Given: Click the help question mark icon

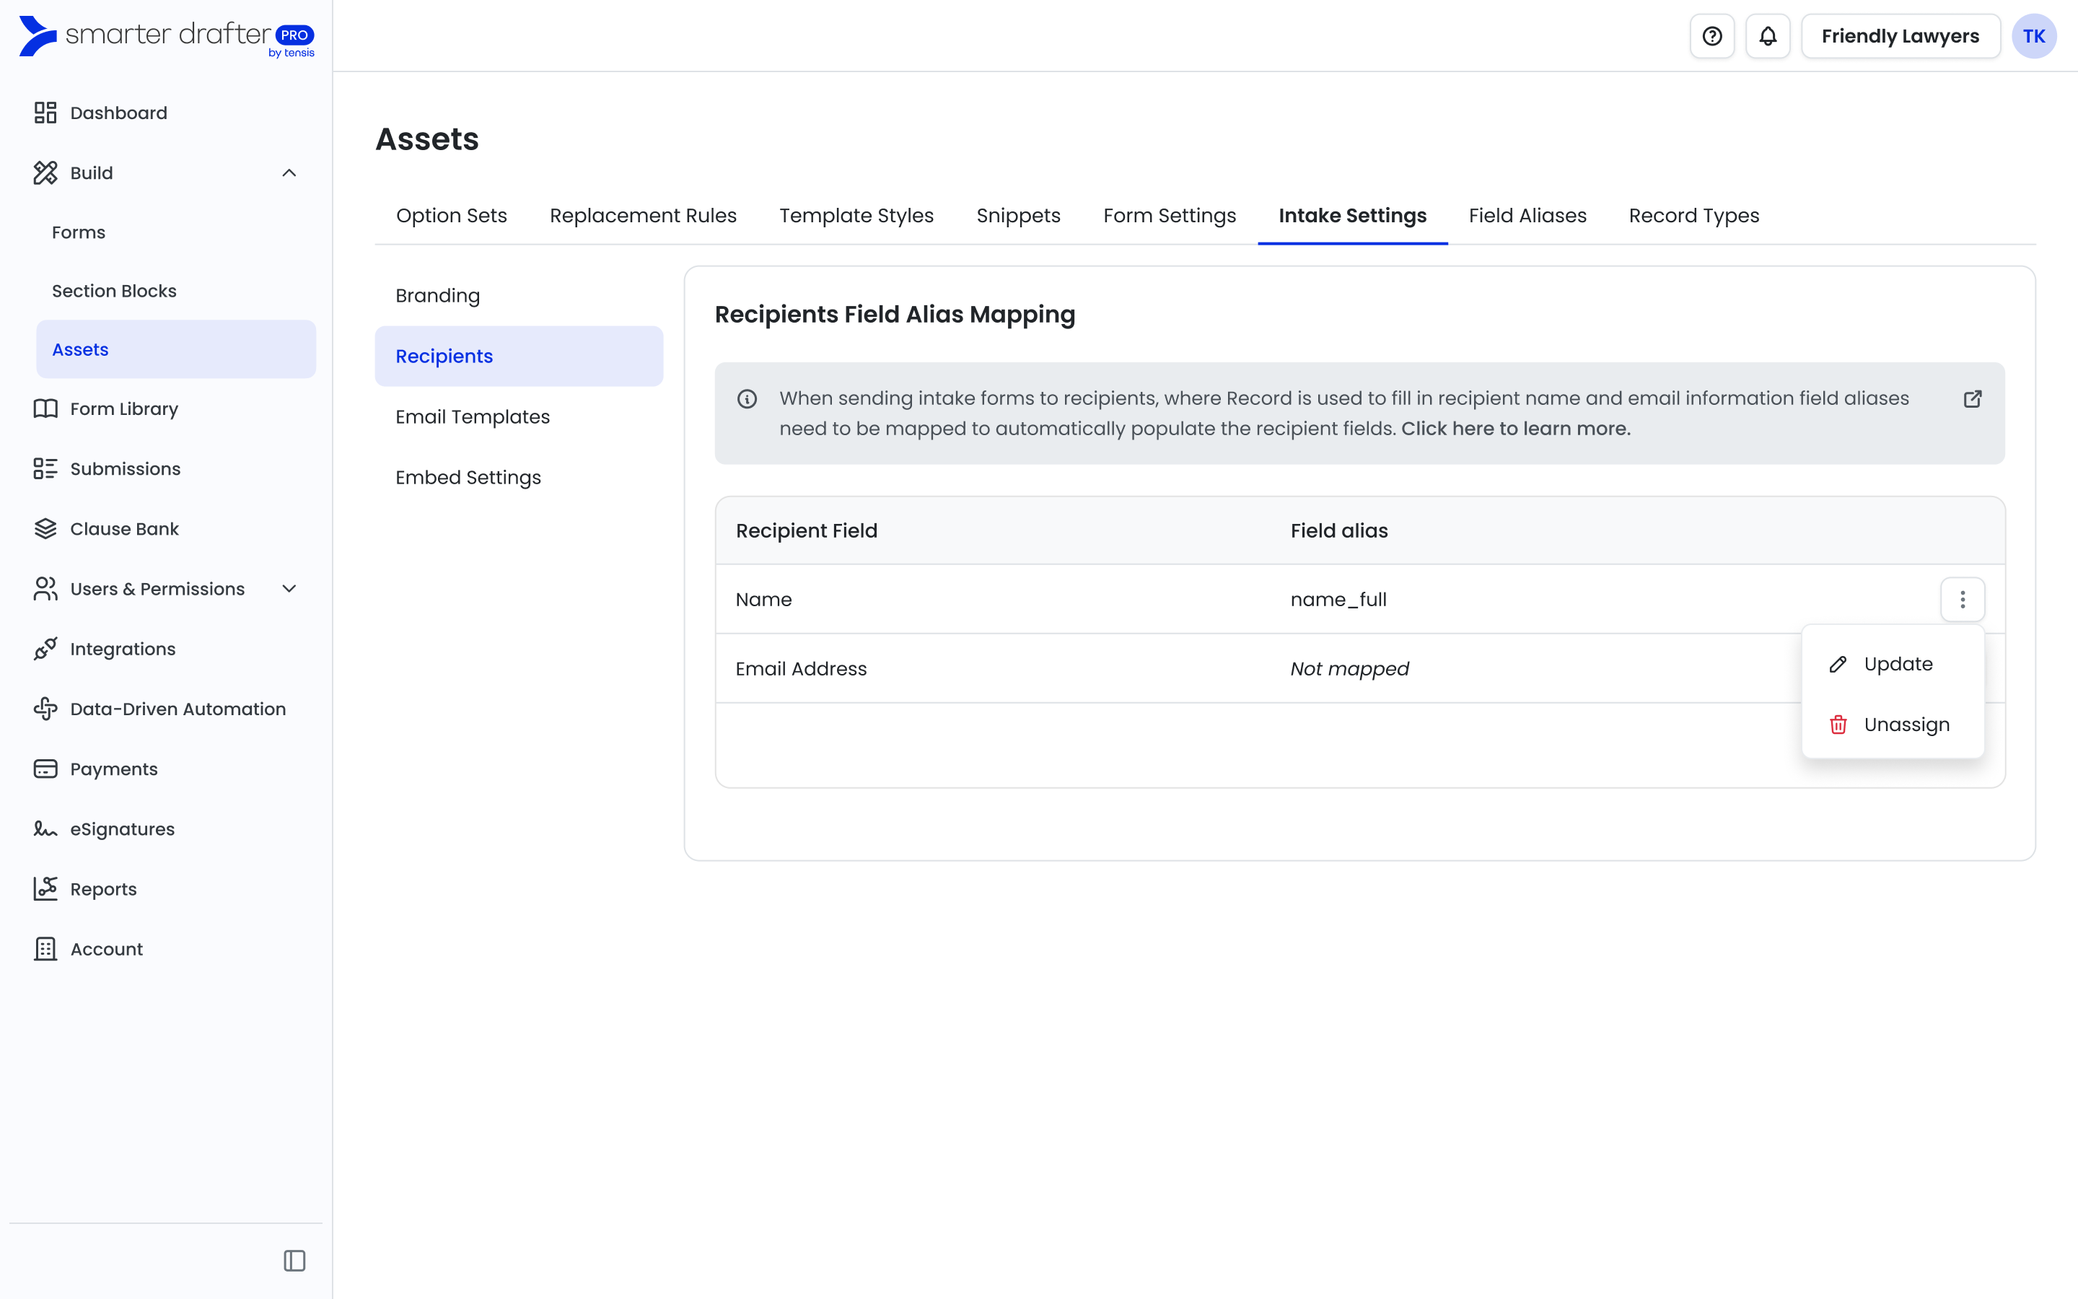Looking at the screenshot, I should tap(1711, 36).
